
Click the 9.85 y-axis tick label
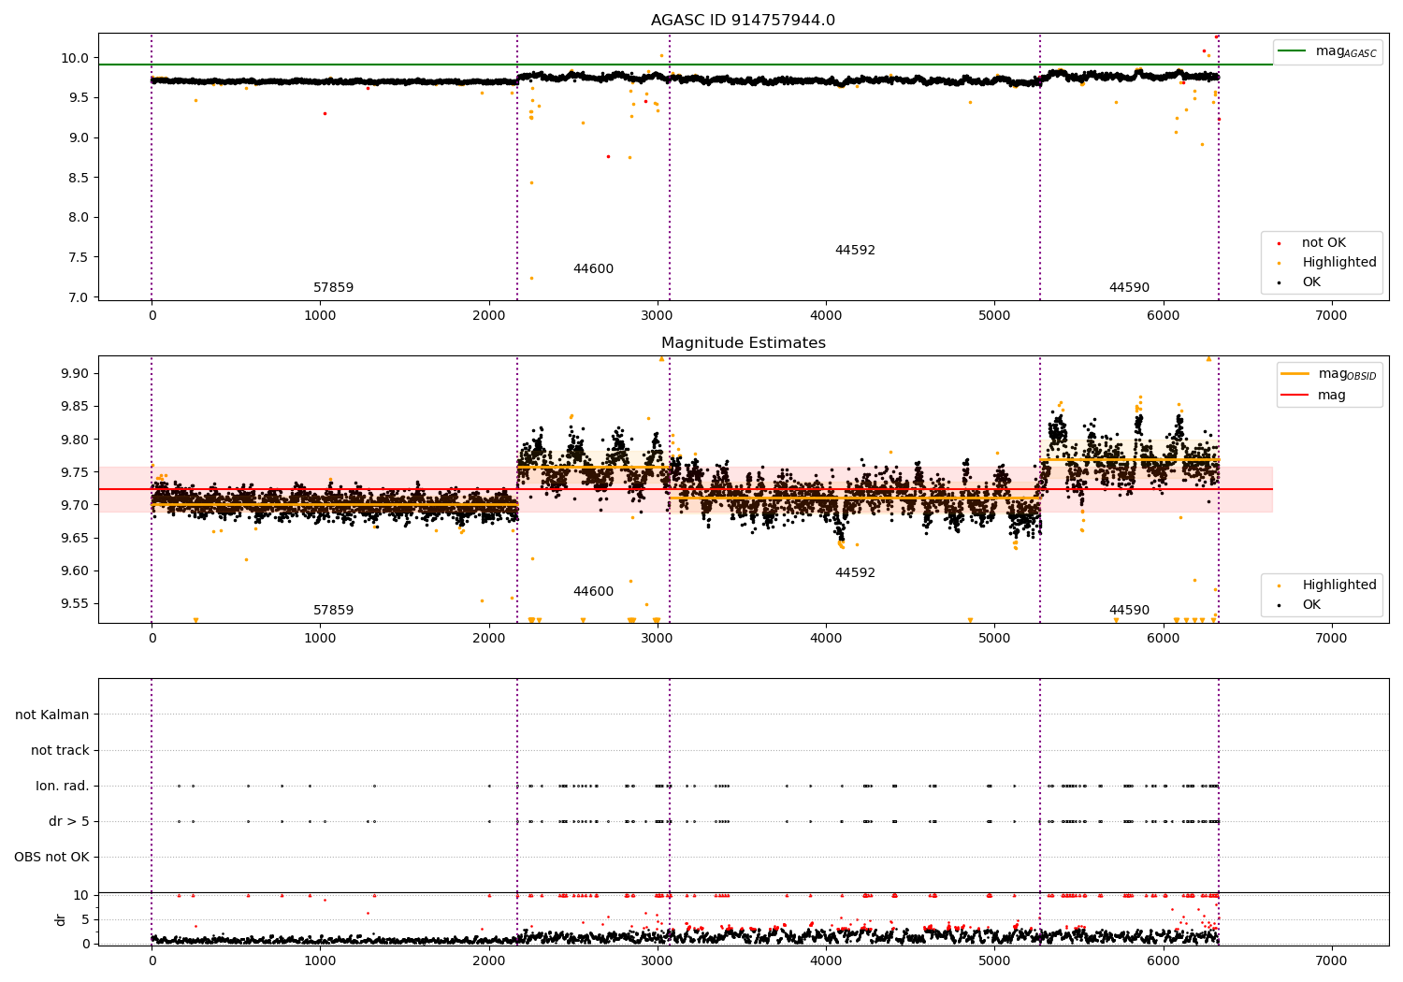click(x=76, y=407)
